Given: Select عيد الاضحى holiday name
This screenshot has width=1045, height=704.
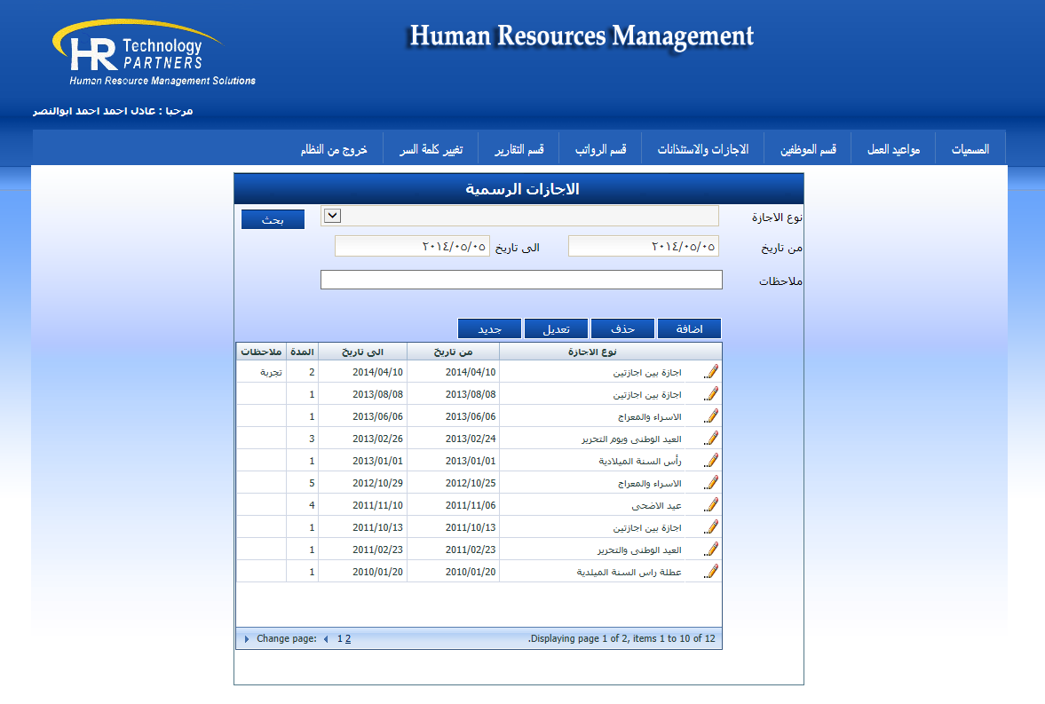Looking at the screenshot, I should point(656,505).
